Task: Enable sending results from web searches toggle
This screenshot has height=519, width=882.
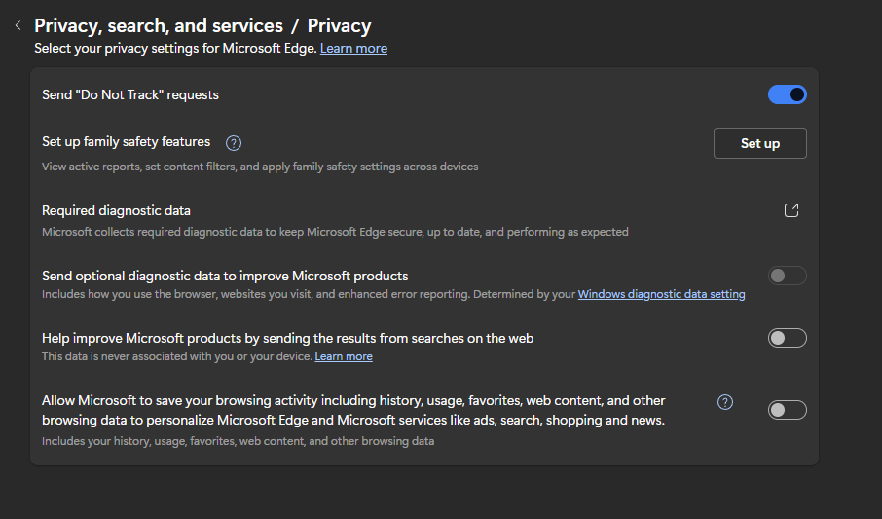Action: (x=787, y=338)
